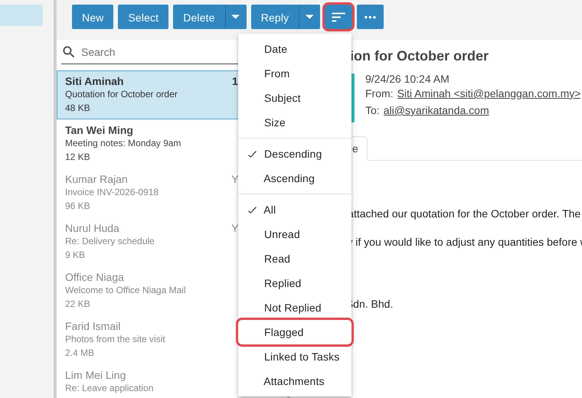Click the email subject heading

420,56
